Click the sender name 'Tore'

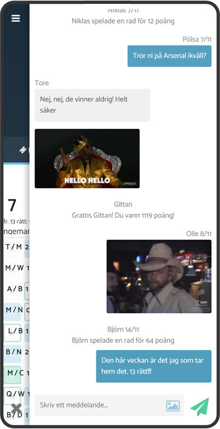42,83
